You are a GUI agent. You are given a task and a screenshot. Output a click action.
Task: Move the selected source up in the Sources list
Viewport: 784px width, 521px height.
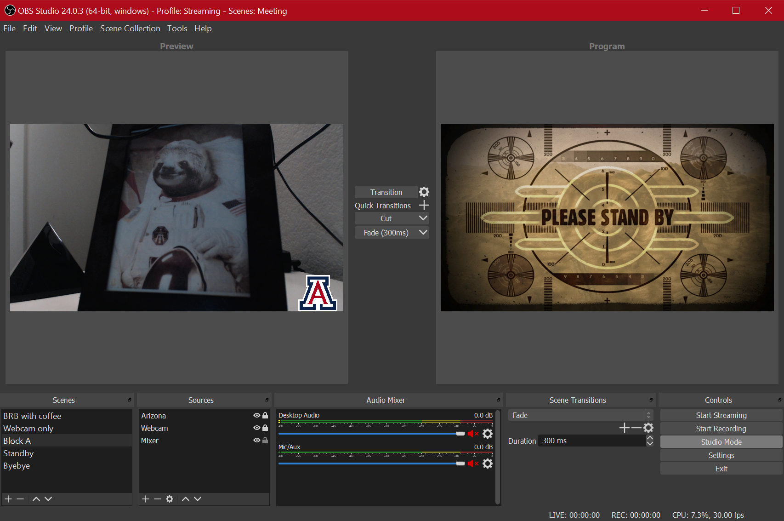click(x=186, y=499)
